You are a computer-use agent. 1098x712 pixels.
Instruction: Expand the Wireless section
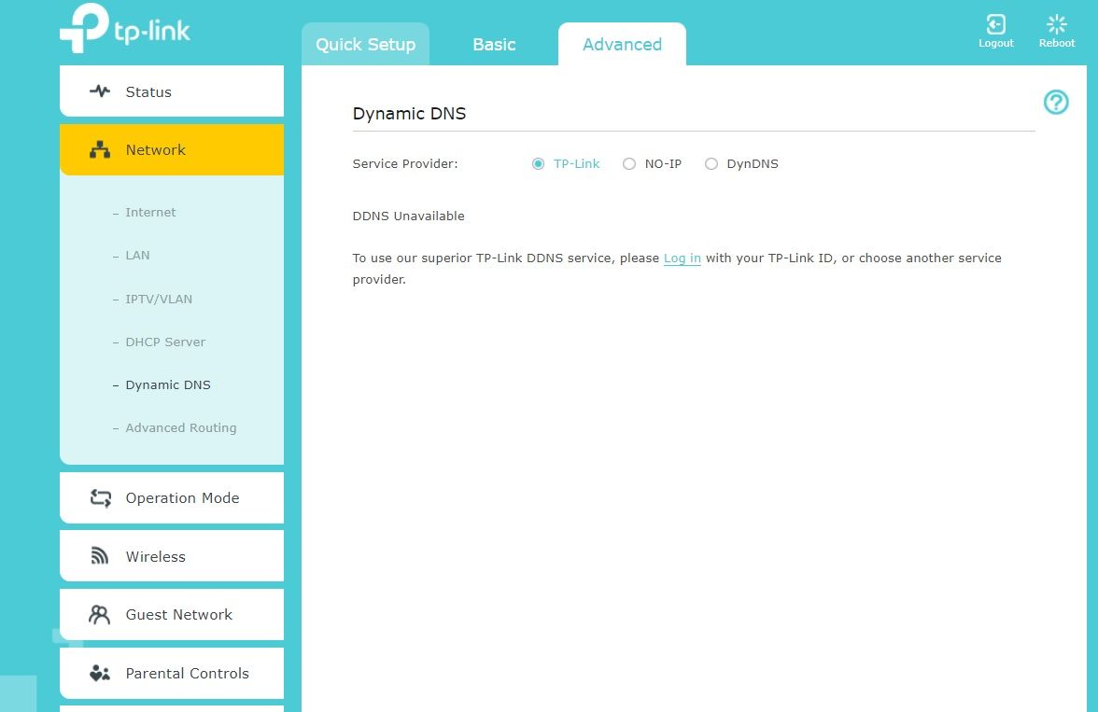point(172,556)
